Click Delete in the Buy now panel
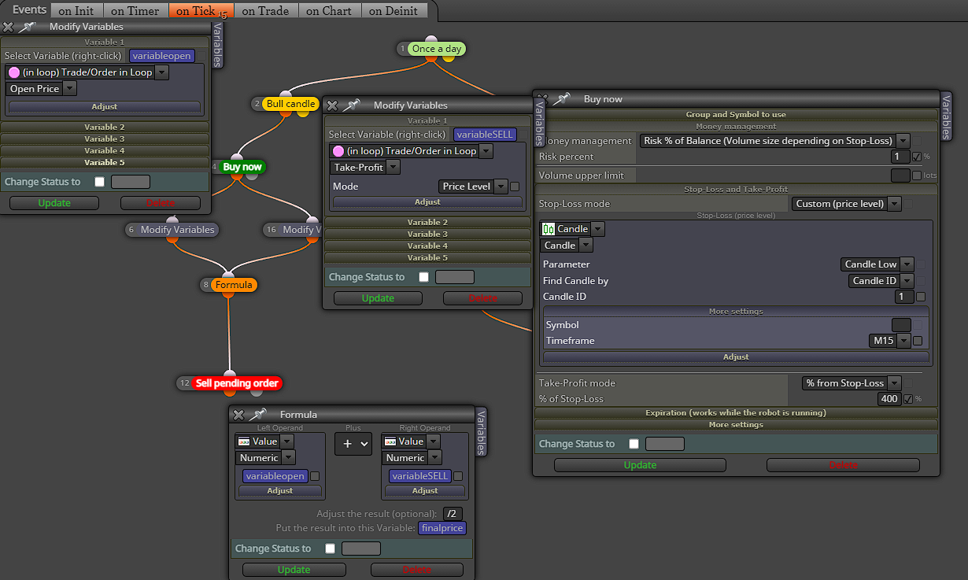The height and width of the screenshot is (580, 968). pos(844,465)
